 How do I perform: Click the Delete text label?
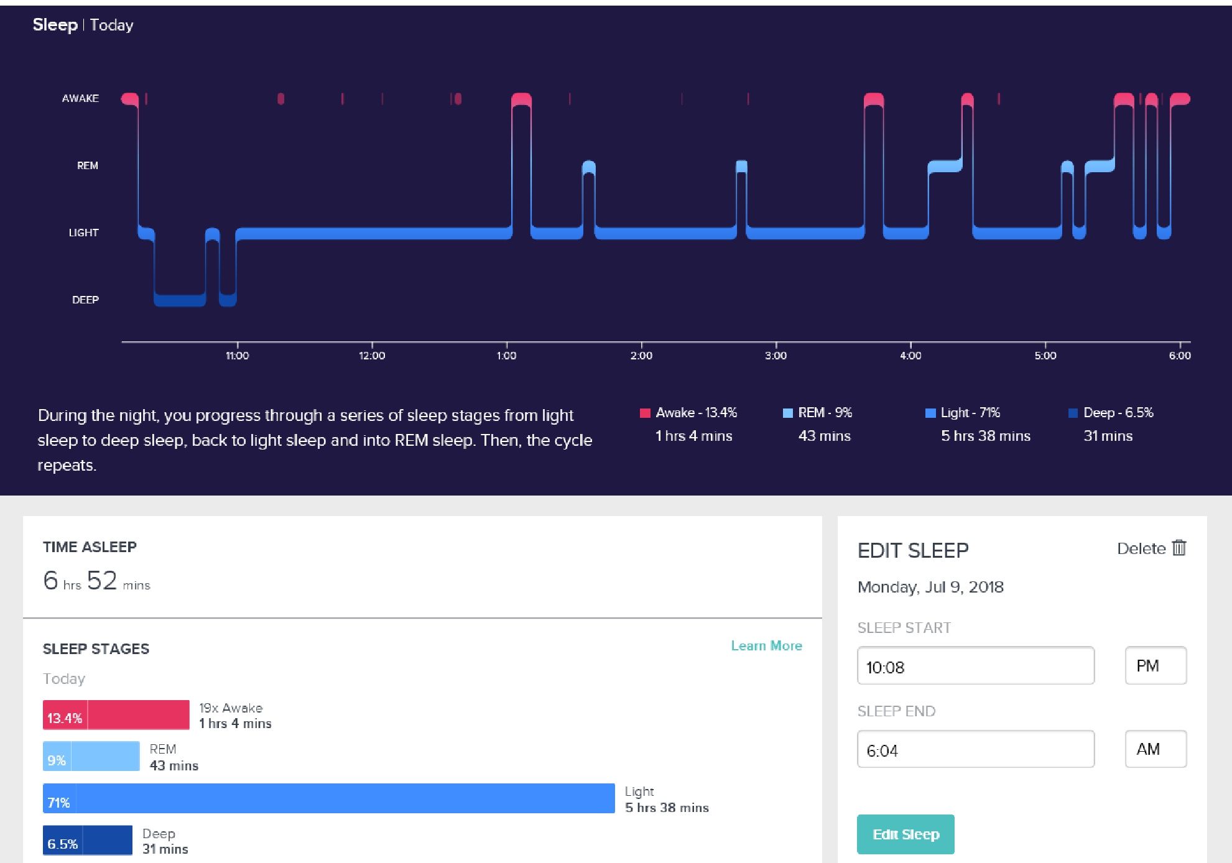tap(1141, 548)
